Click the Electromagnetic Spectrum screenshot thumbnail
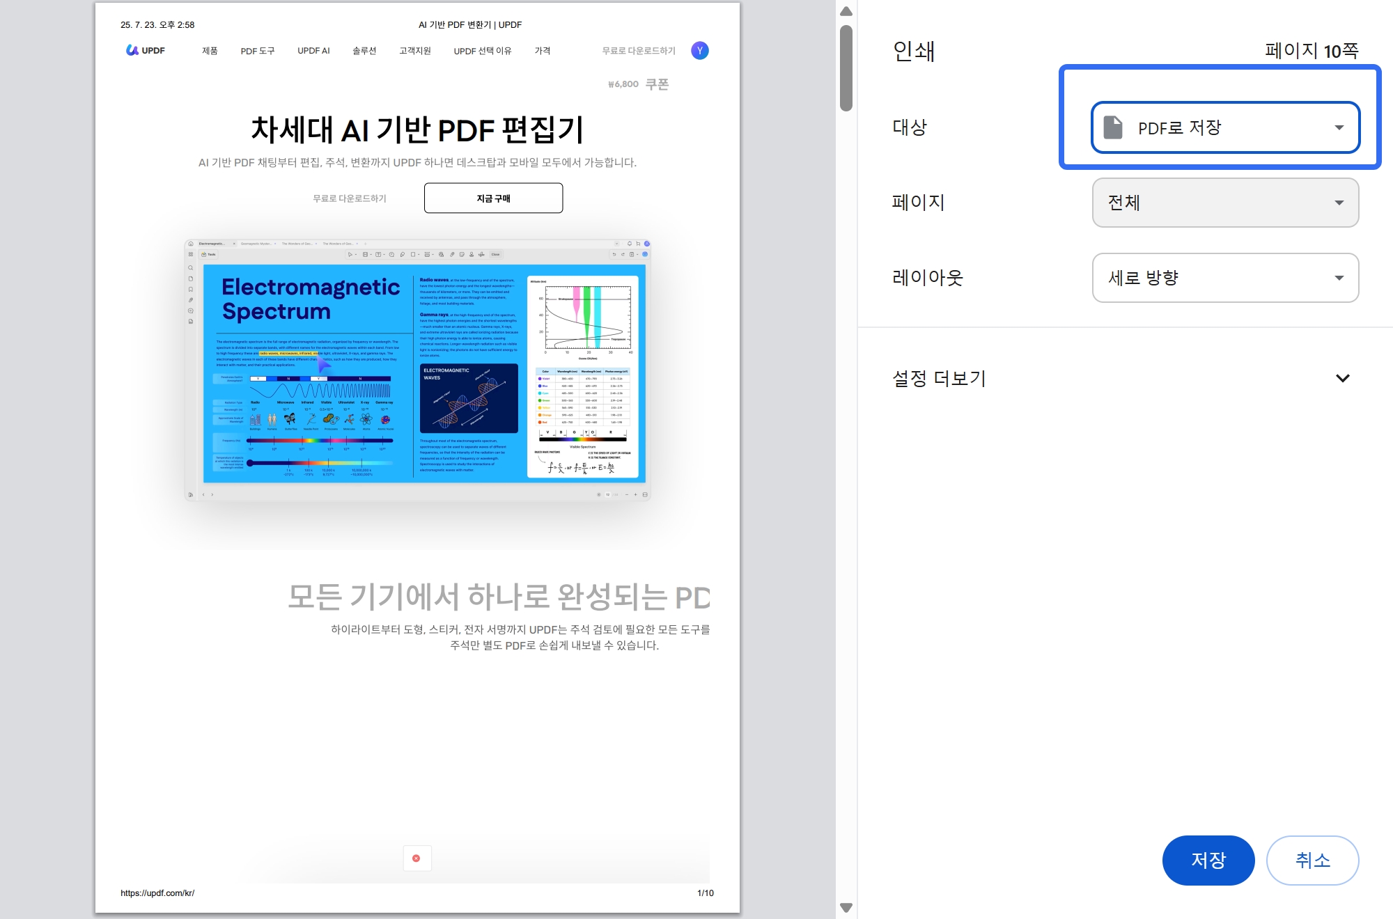1393x919 pixels. pos(418,370)
